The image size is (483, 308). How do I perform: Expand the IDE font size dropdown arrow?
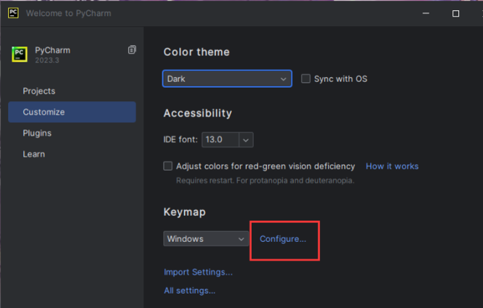246,139
